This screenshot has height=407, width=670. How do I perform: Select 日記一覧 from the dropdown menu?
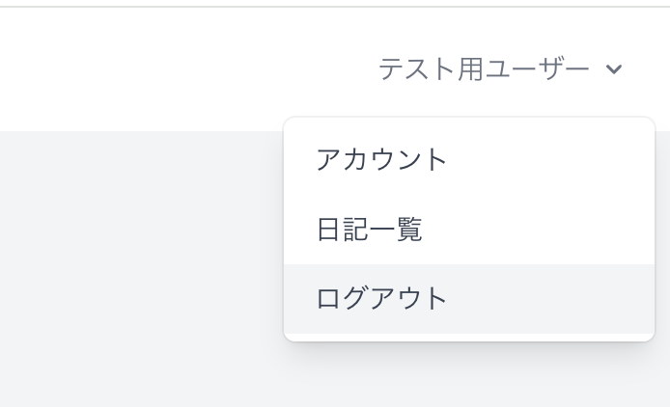click(x=370, y=230)
